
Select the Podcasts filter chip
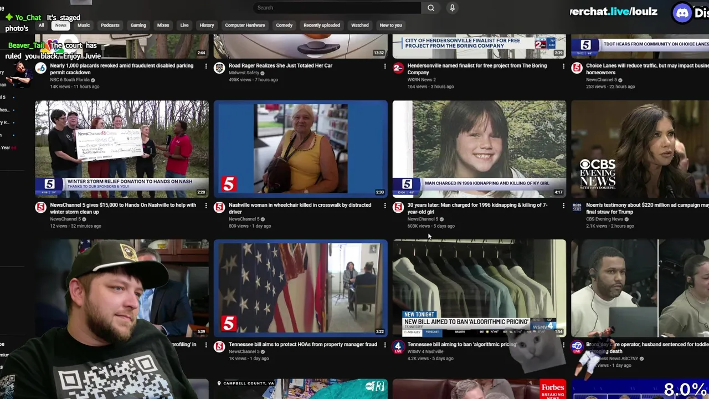tap(110, 25)
